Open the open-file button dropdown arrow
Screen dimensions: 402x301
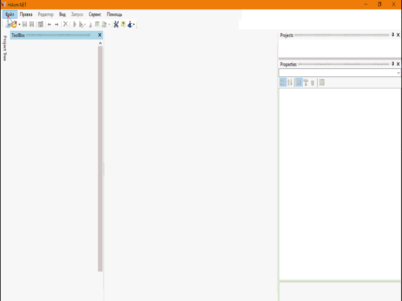coord(19,25)
